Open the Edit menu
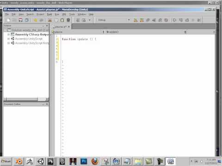 [13, 14]
